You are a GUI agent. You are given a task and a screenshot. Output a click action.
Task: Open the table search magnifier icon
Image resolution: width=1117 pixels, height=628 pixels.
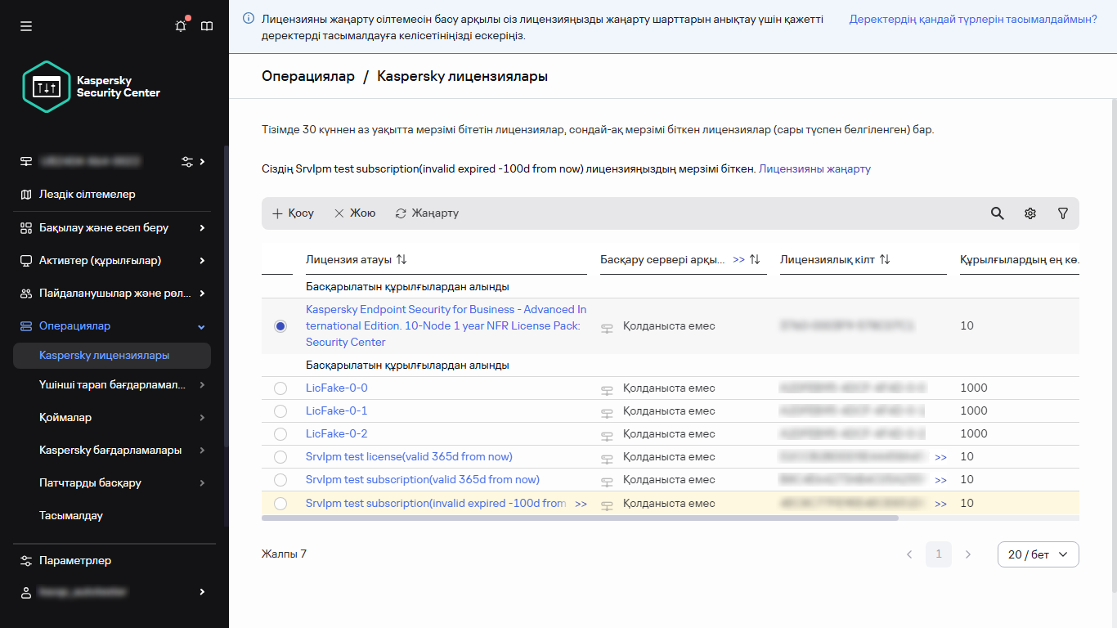(x=997, y=213)
